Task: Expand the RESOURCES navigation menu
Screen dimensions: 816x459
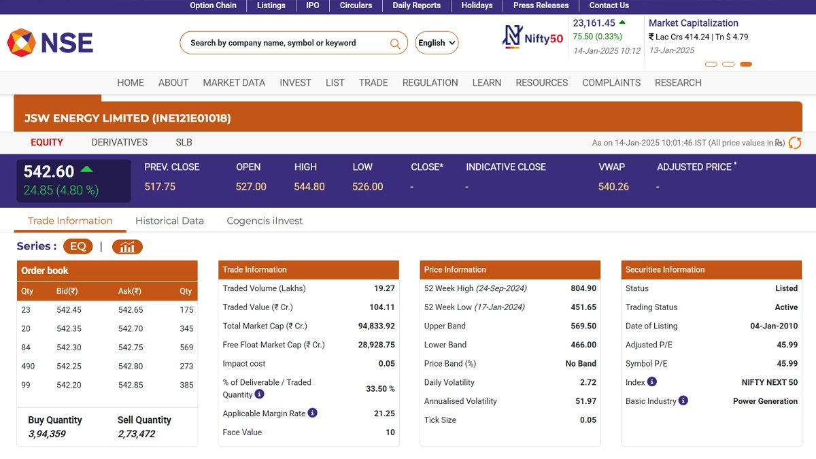Action: (x=541, y=82)
